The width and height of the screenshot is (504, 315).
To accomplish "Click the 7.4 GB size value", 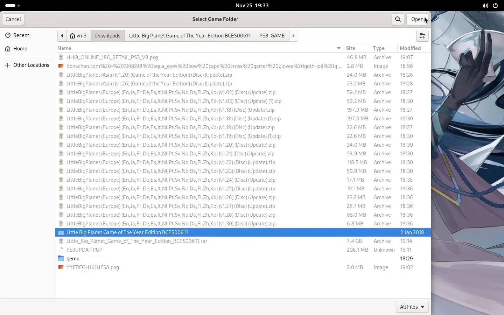I will (x=354, y=241).
